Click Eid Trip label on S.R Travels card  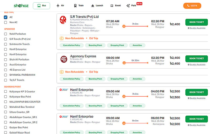(94, 38)
